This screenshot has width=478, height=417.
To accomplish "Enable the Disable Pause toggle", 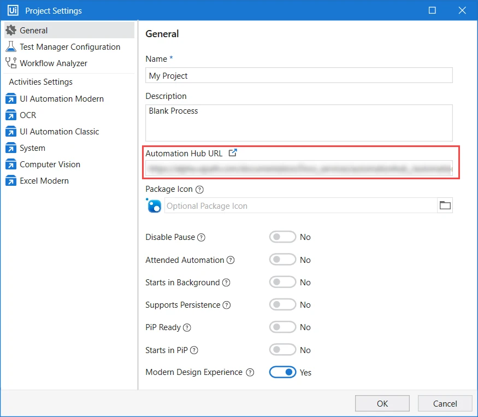I will click(282, 237).
